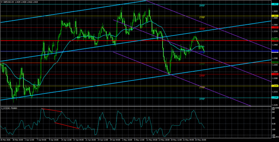Viewport: 279px width, 142px height.
Task: Click the [2/8]P Murray level label
Action: (202, 76)
